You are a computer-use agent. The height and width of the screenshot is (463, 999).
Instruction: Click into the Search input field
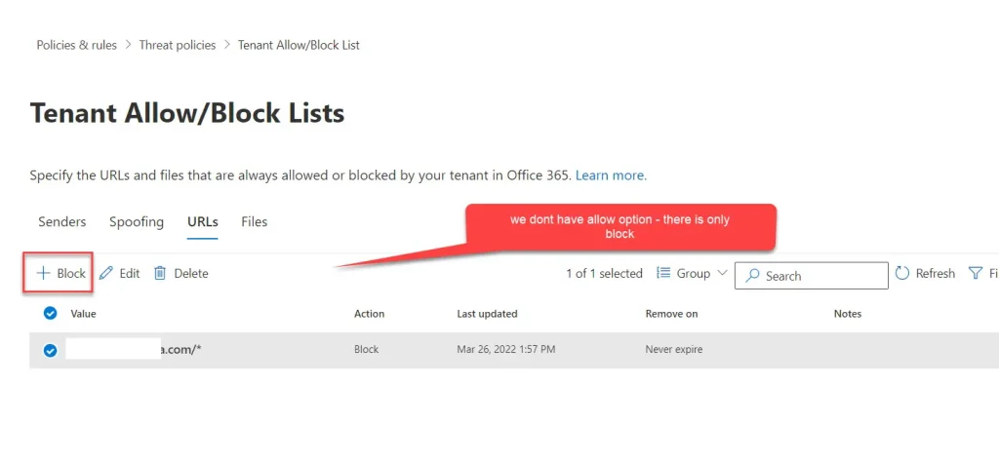(821, 276)
